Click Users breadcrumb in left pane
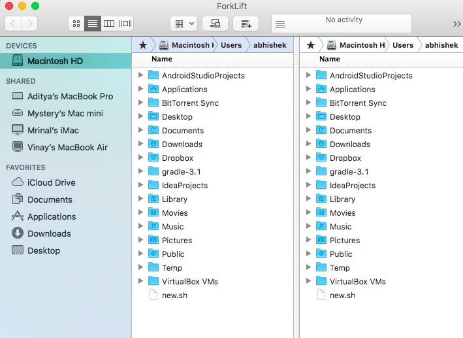Screen dimensions: 463x338 [231, 45]
